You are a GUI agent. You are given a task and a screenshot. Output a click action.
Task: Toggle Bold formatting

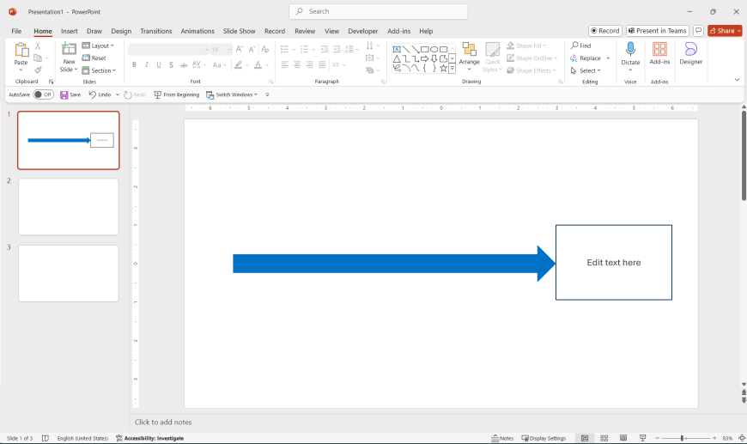134,64
